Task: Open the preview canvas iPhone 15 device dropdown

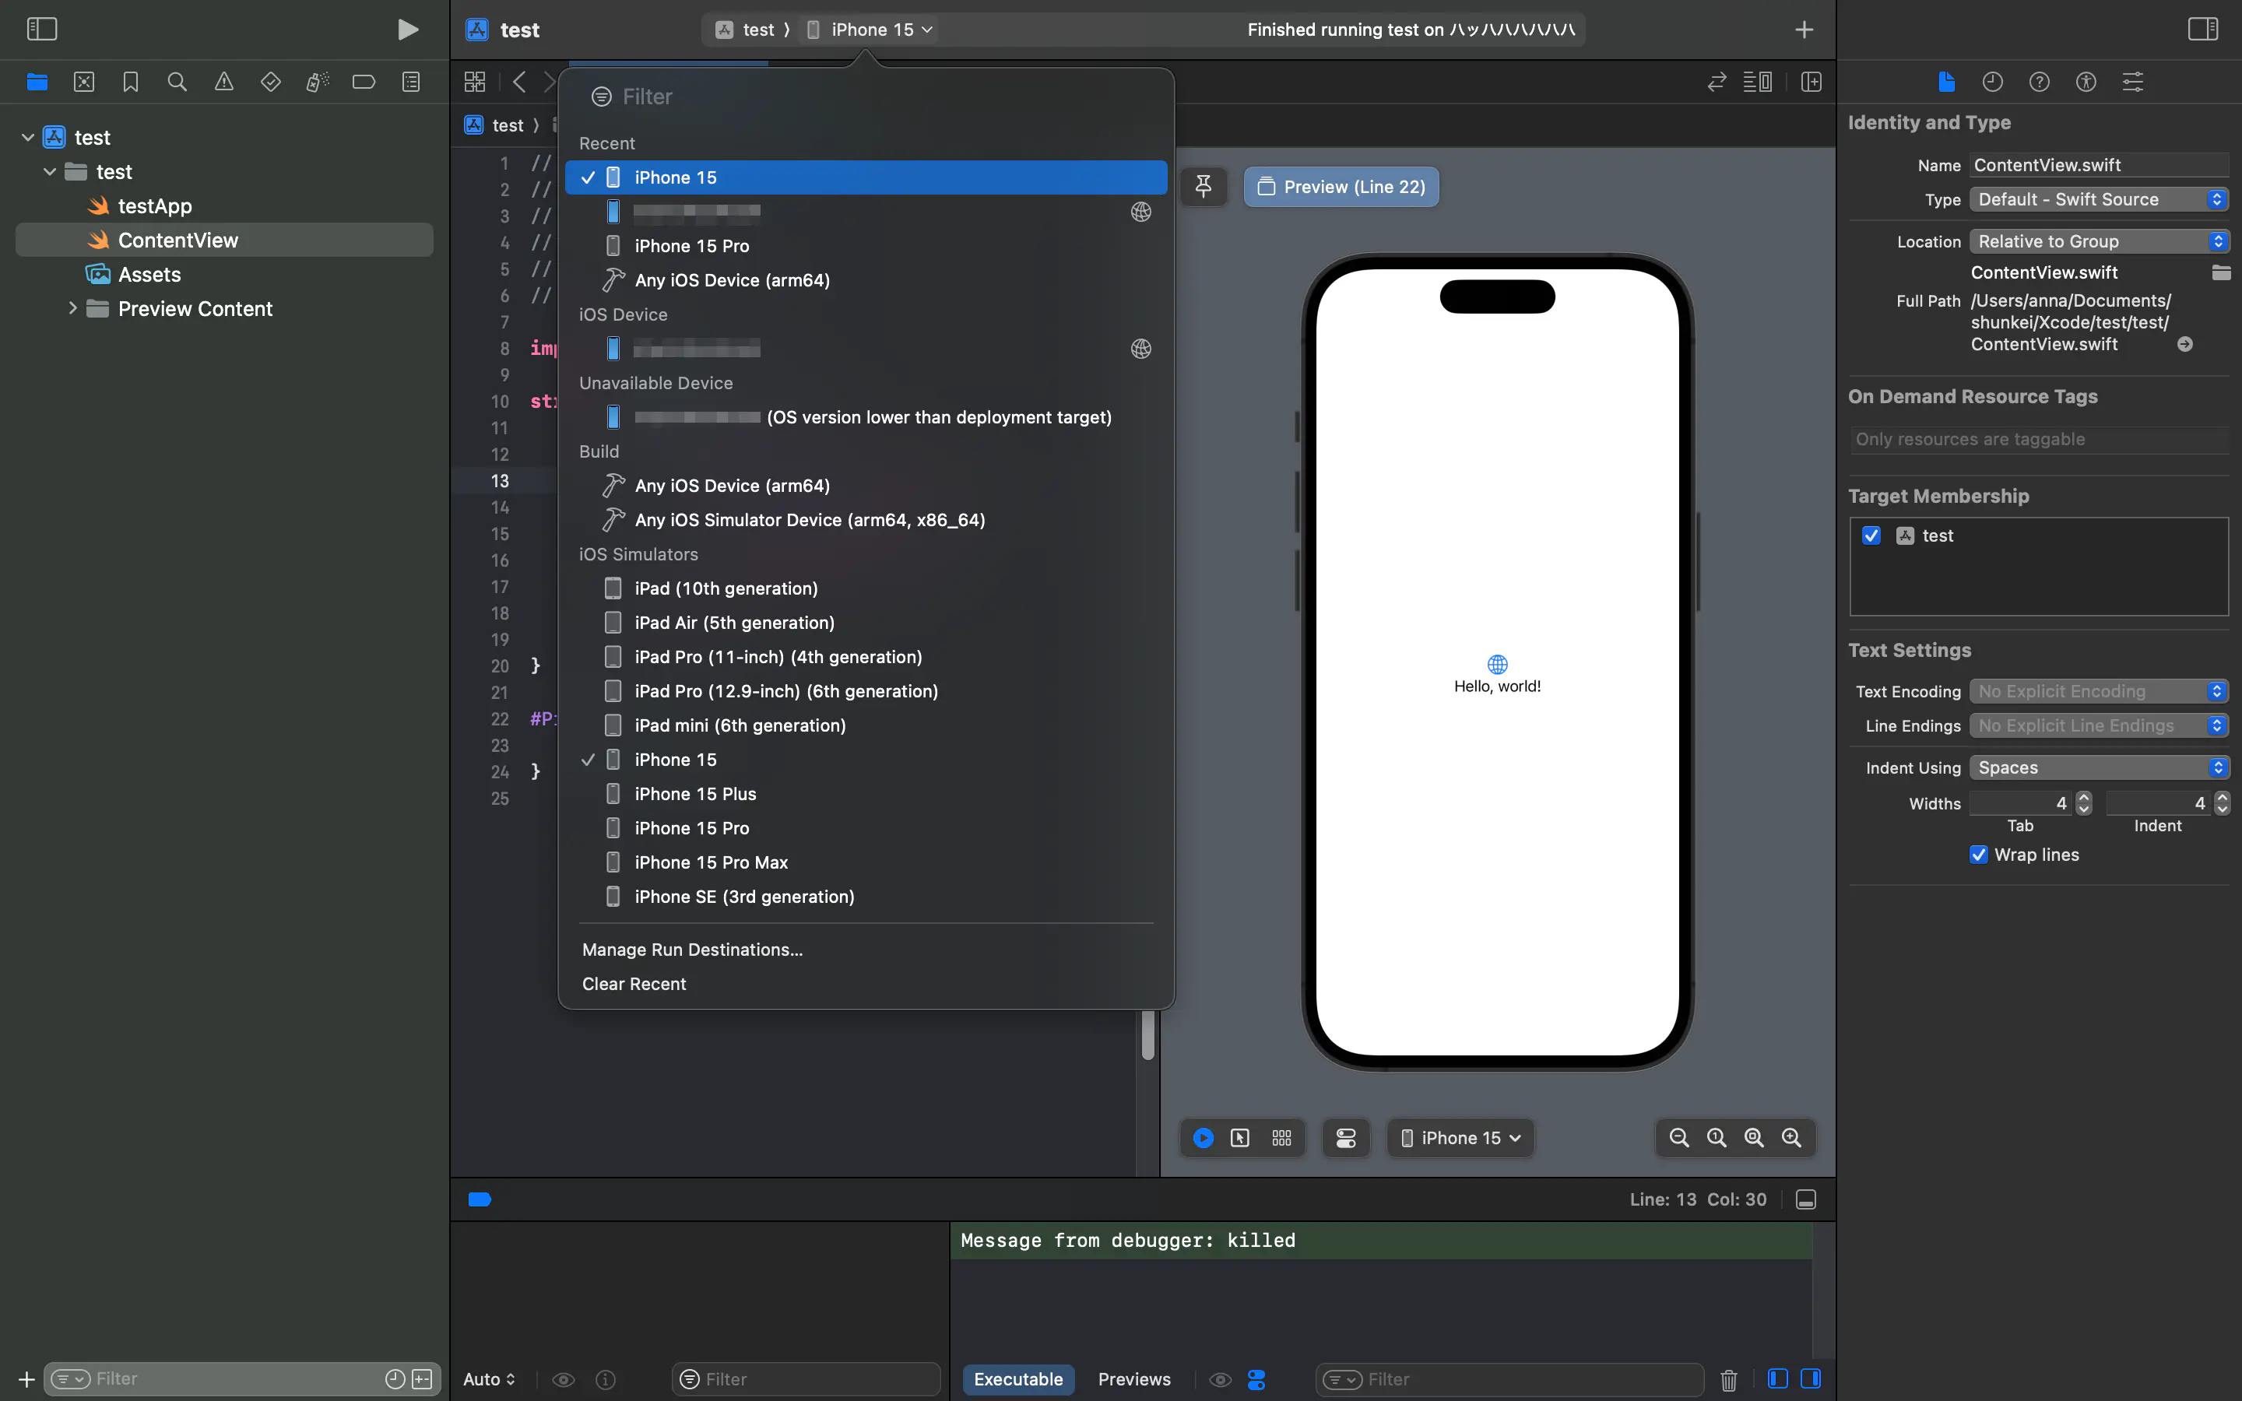Action: [1460, 1138]
